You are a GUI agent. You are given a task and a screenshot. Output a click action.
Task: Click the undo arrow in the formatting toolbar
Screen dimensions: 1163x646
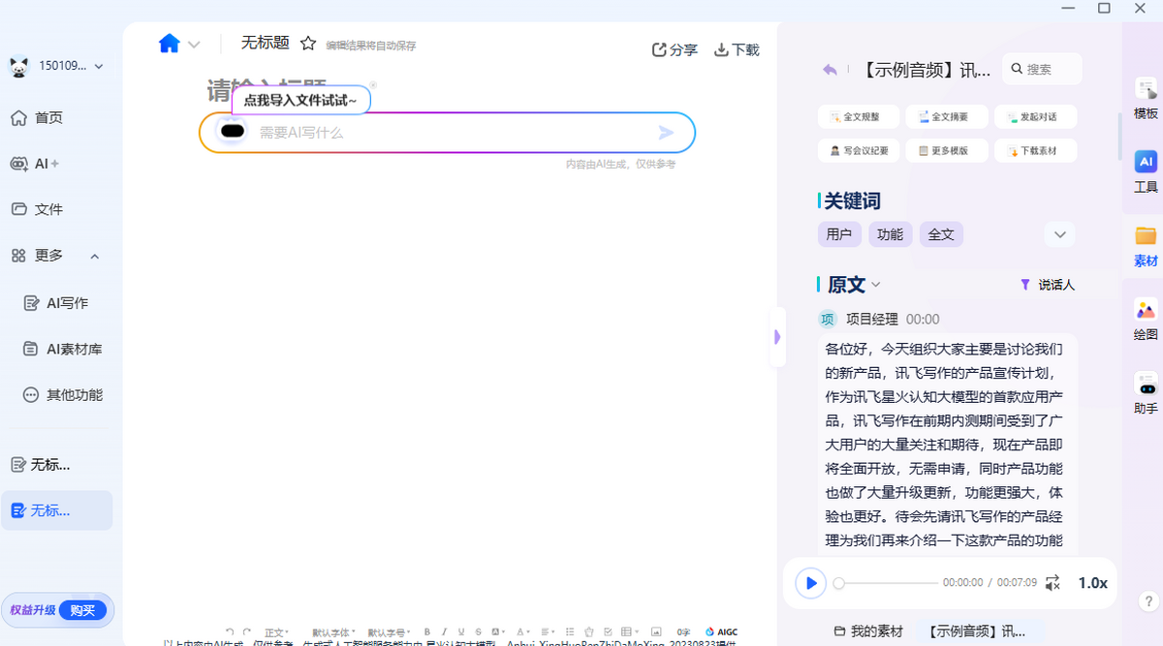pos(230,631)
